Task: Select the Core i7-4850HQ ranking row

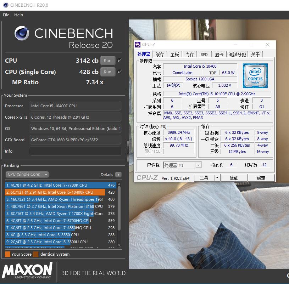Action: click(61, 228)
